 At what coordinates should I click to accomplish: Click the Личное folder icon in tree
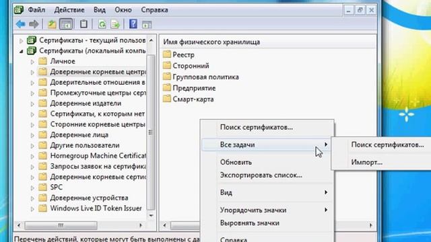pyautogui.click(x=42, y=61)
